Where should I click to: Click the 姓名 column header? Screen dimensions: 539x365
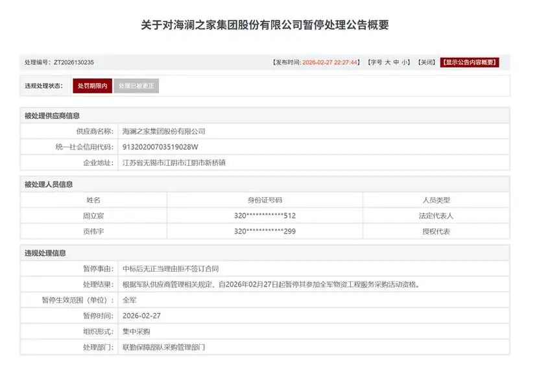point(93,200)
